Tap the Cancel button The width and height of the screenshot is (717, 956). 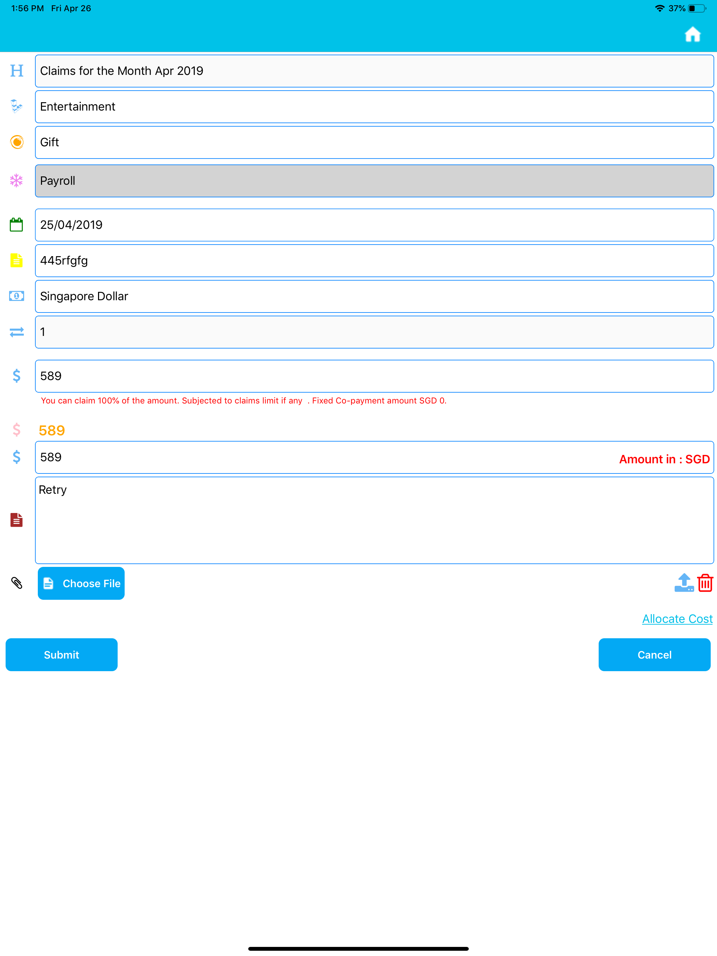pyautogui.click(x=654, y=655)
